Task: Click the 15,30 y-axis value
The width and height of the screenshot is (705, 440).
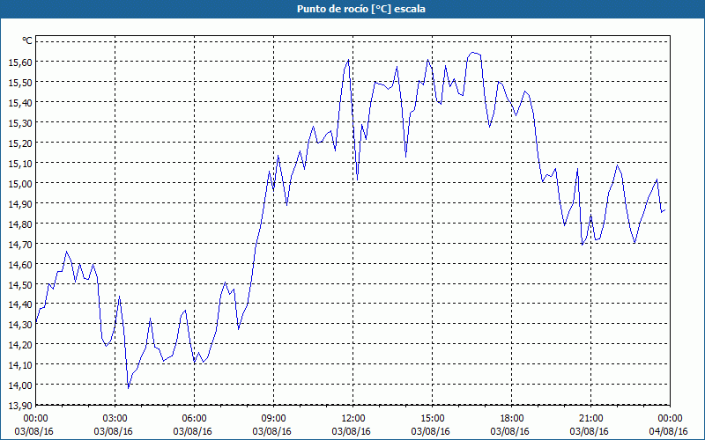Action: point(20,122)
